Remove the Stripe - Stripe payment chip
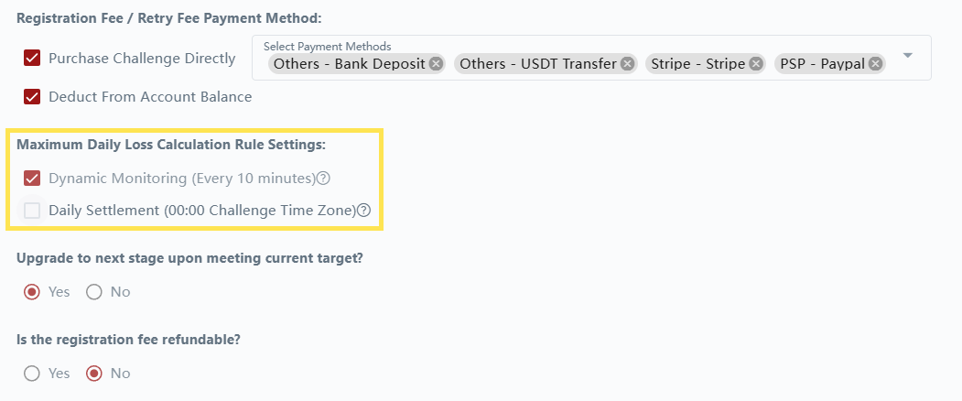This screenshot has height=401, width=962. [756, 64]
